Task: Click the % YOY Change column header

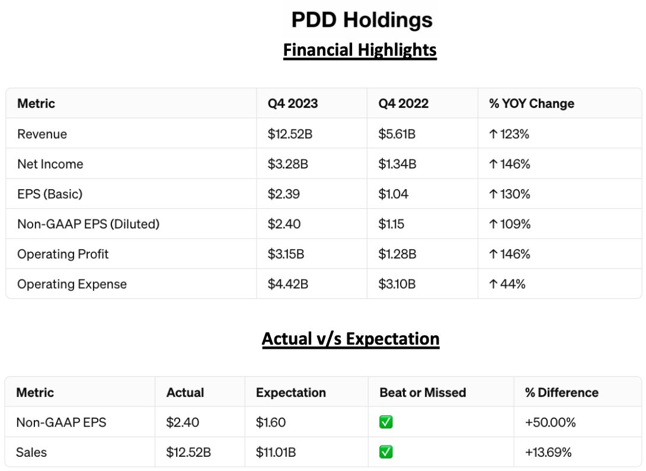Action: coord(532,103)
